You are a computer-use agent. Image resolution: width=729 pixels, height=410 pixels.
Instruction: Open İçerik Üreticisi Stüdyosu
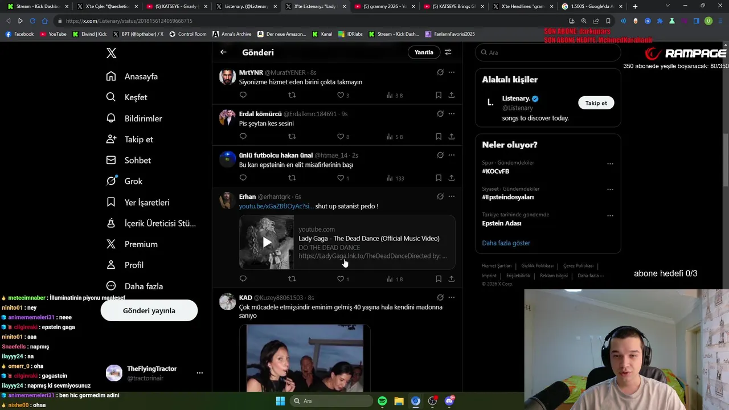[151, 223]
